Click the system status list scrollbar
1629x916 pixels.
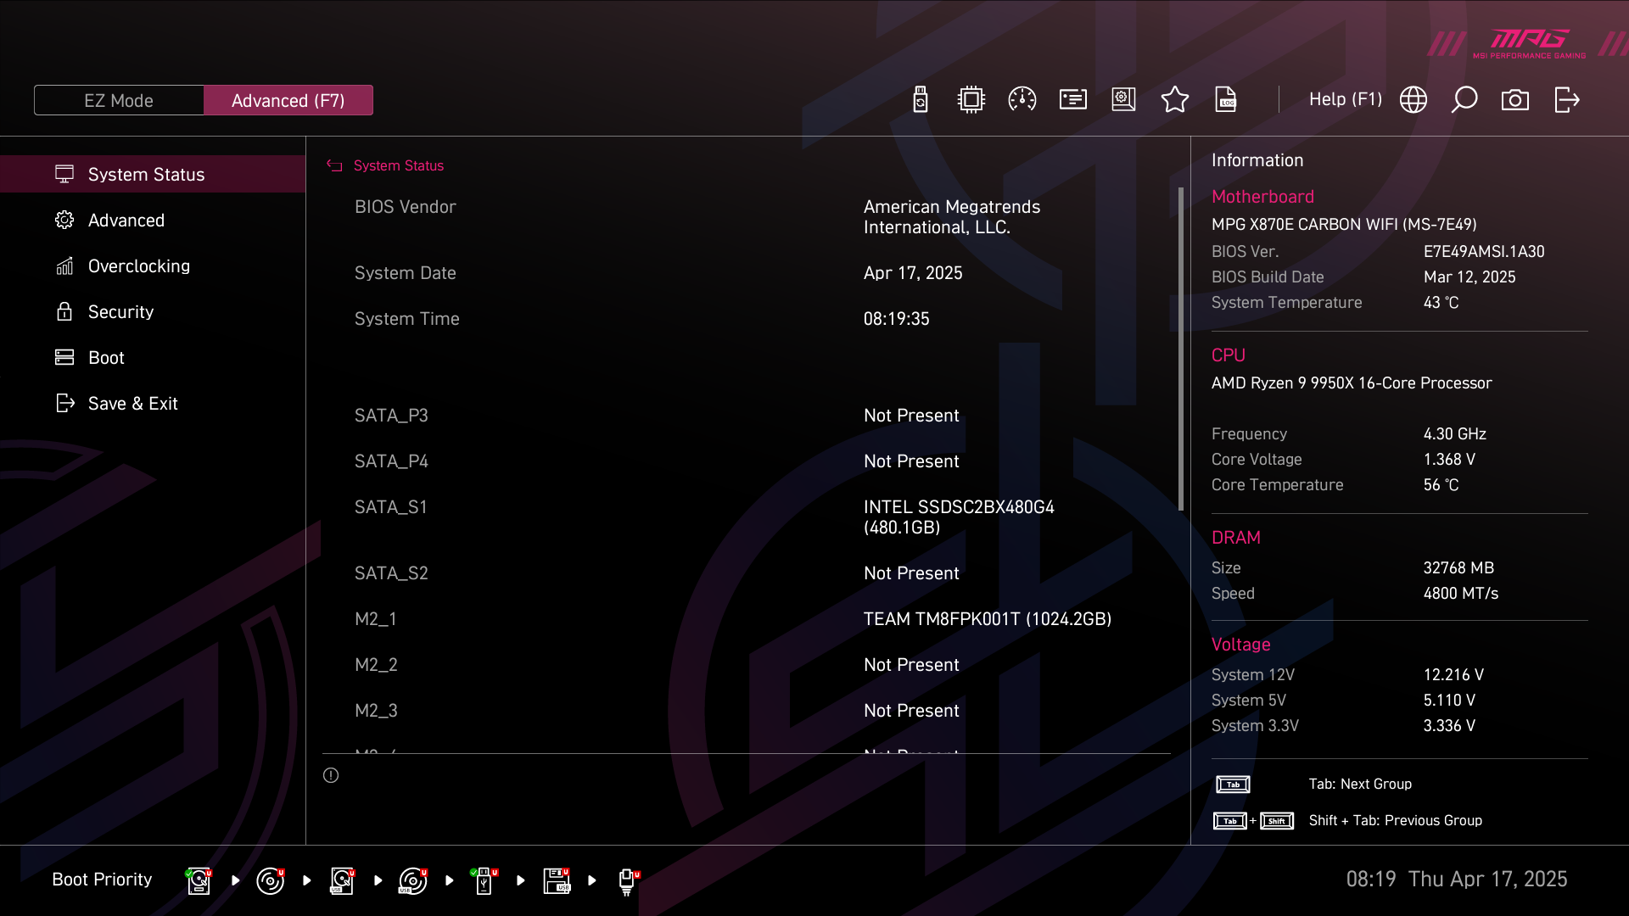click(x=1180, y=349)
